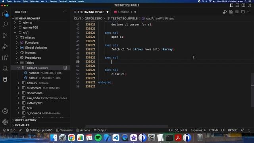Image resolution: width=254 pixels, height=143 pixels.
Task: Open the Extensions view
Action: tap(5, 57)
